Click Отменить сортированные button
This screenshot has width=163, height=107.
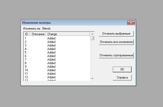(x=116, y=55)
